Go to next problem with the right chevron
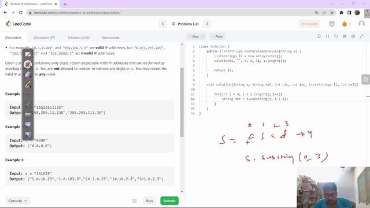 pos(207,24)
